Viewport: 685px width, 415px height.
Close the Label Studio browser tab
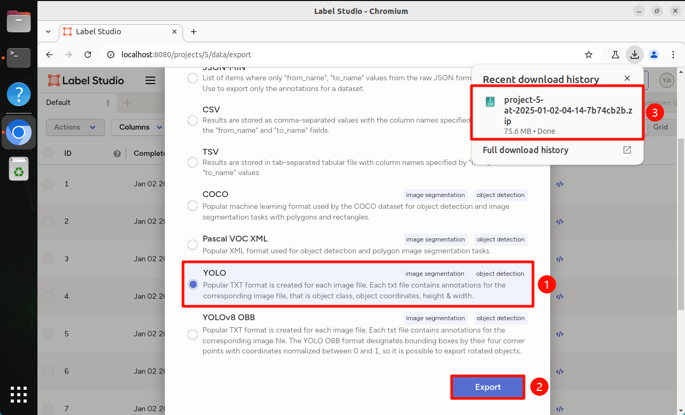174,32
